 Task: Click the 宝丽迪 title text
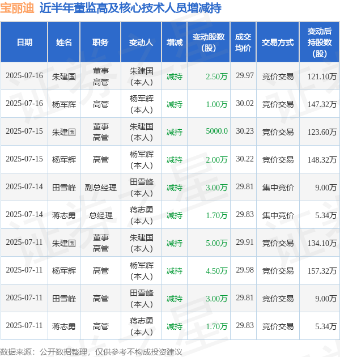pyautogui.click(x=17, y=8)
